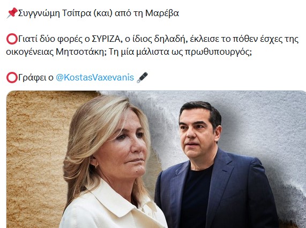Image resolution: width=306 pixels, height=228 pixels.
Task: Click the word 'ΣΥΡΙΖΑ' in the post
Action: (x=106, y=39)
